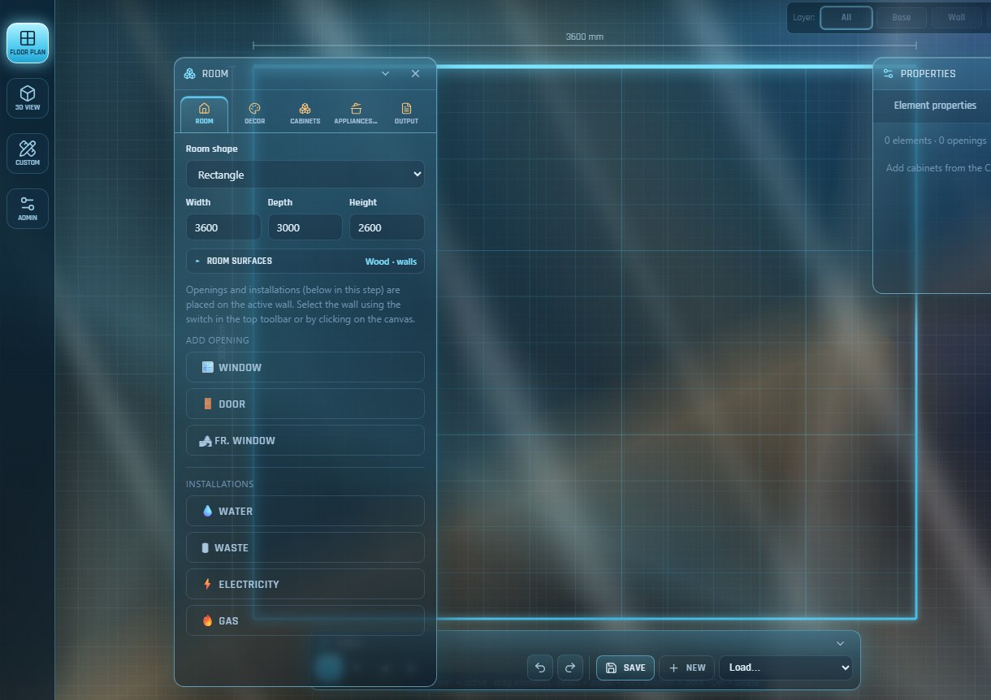
Task: Switch to the Cabinets tab
Action: [305, 114]
